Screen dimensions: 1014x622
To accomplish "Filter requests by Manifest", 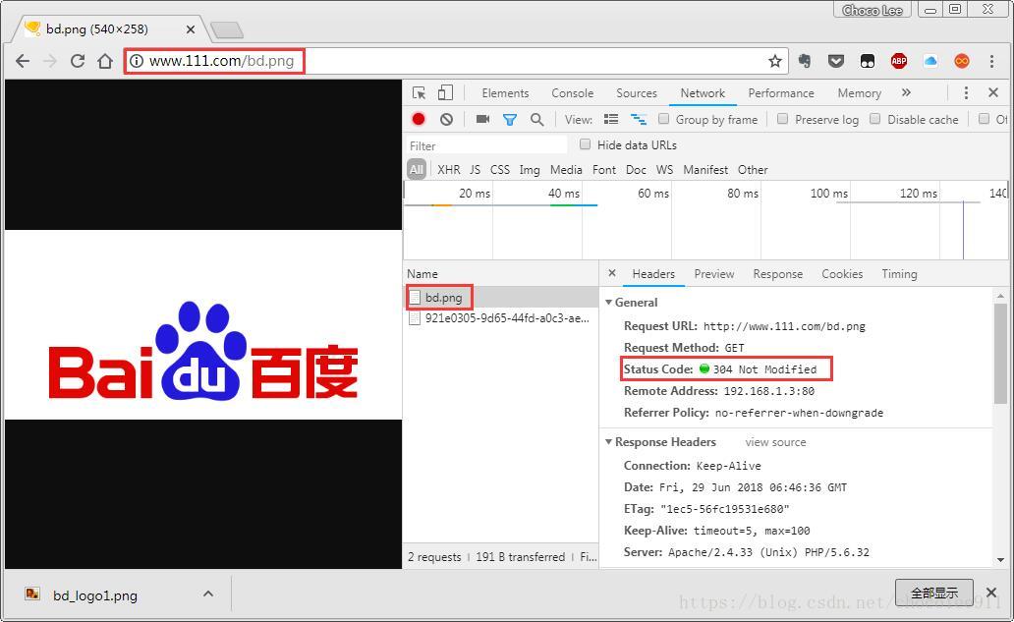I will click(x=705, y=169).
